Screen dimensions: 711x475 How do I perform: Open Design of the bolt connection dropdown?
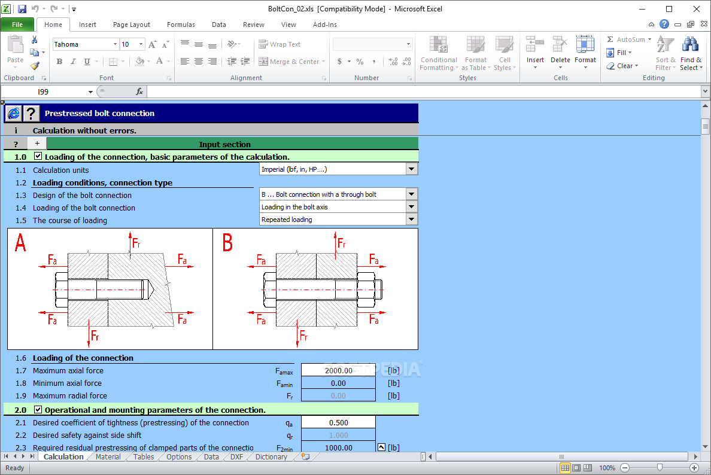[x=411, y=194]
